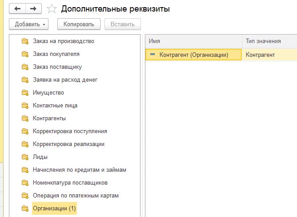This screenshot has width=297, height=217.
Task: Click folder icon next to Контрагенты
Action: tap(25, 118)
